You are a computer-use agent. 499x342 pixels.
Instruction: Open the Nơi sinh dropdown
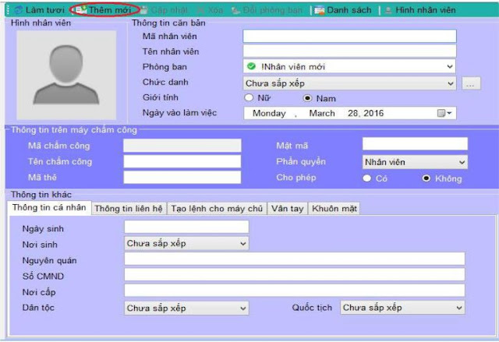[x=243, y=244]
